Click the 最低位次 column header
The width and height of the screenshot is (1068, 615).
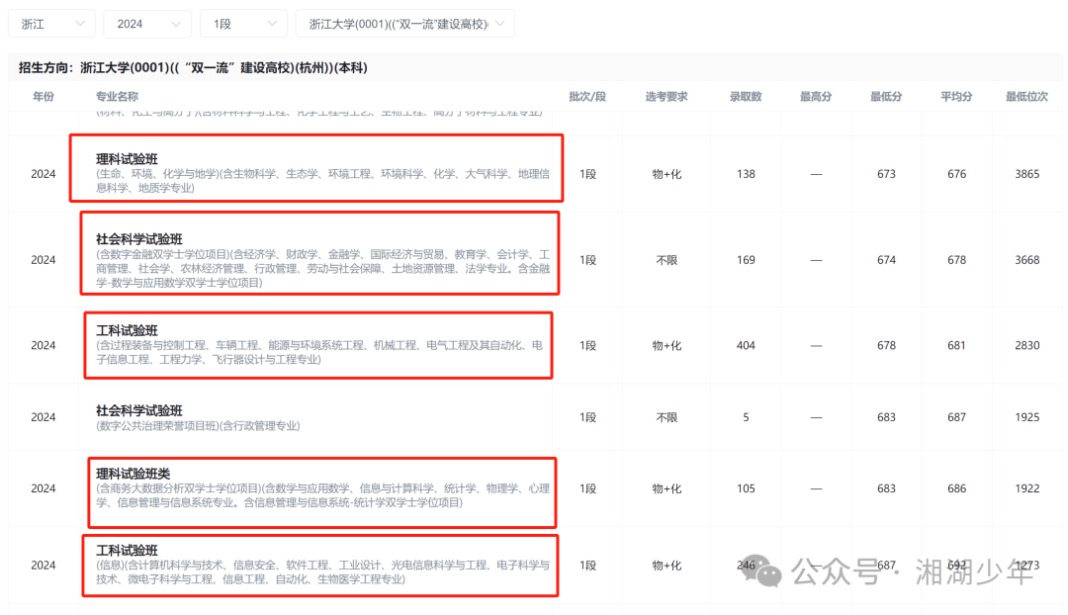[1027, 97]
